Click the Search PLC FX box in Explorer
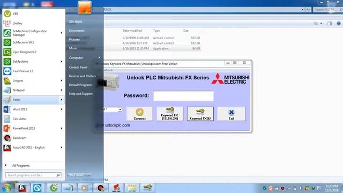This screenshot has height=193, width=343. click(327, 10)
